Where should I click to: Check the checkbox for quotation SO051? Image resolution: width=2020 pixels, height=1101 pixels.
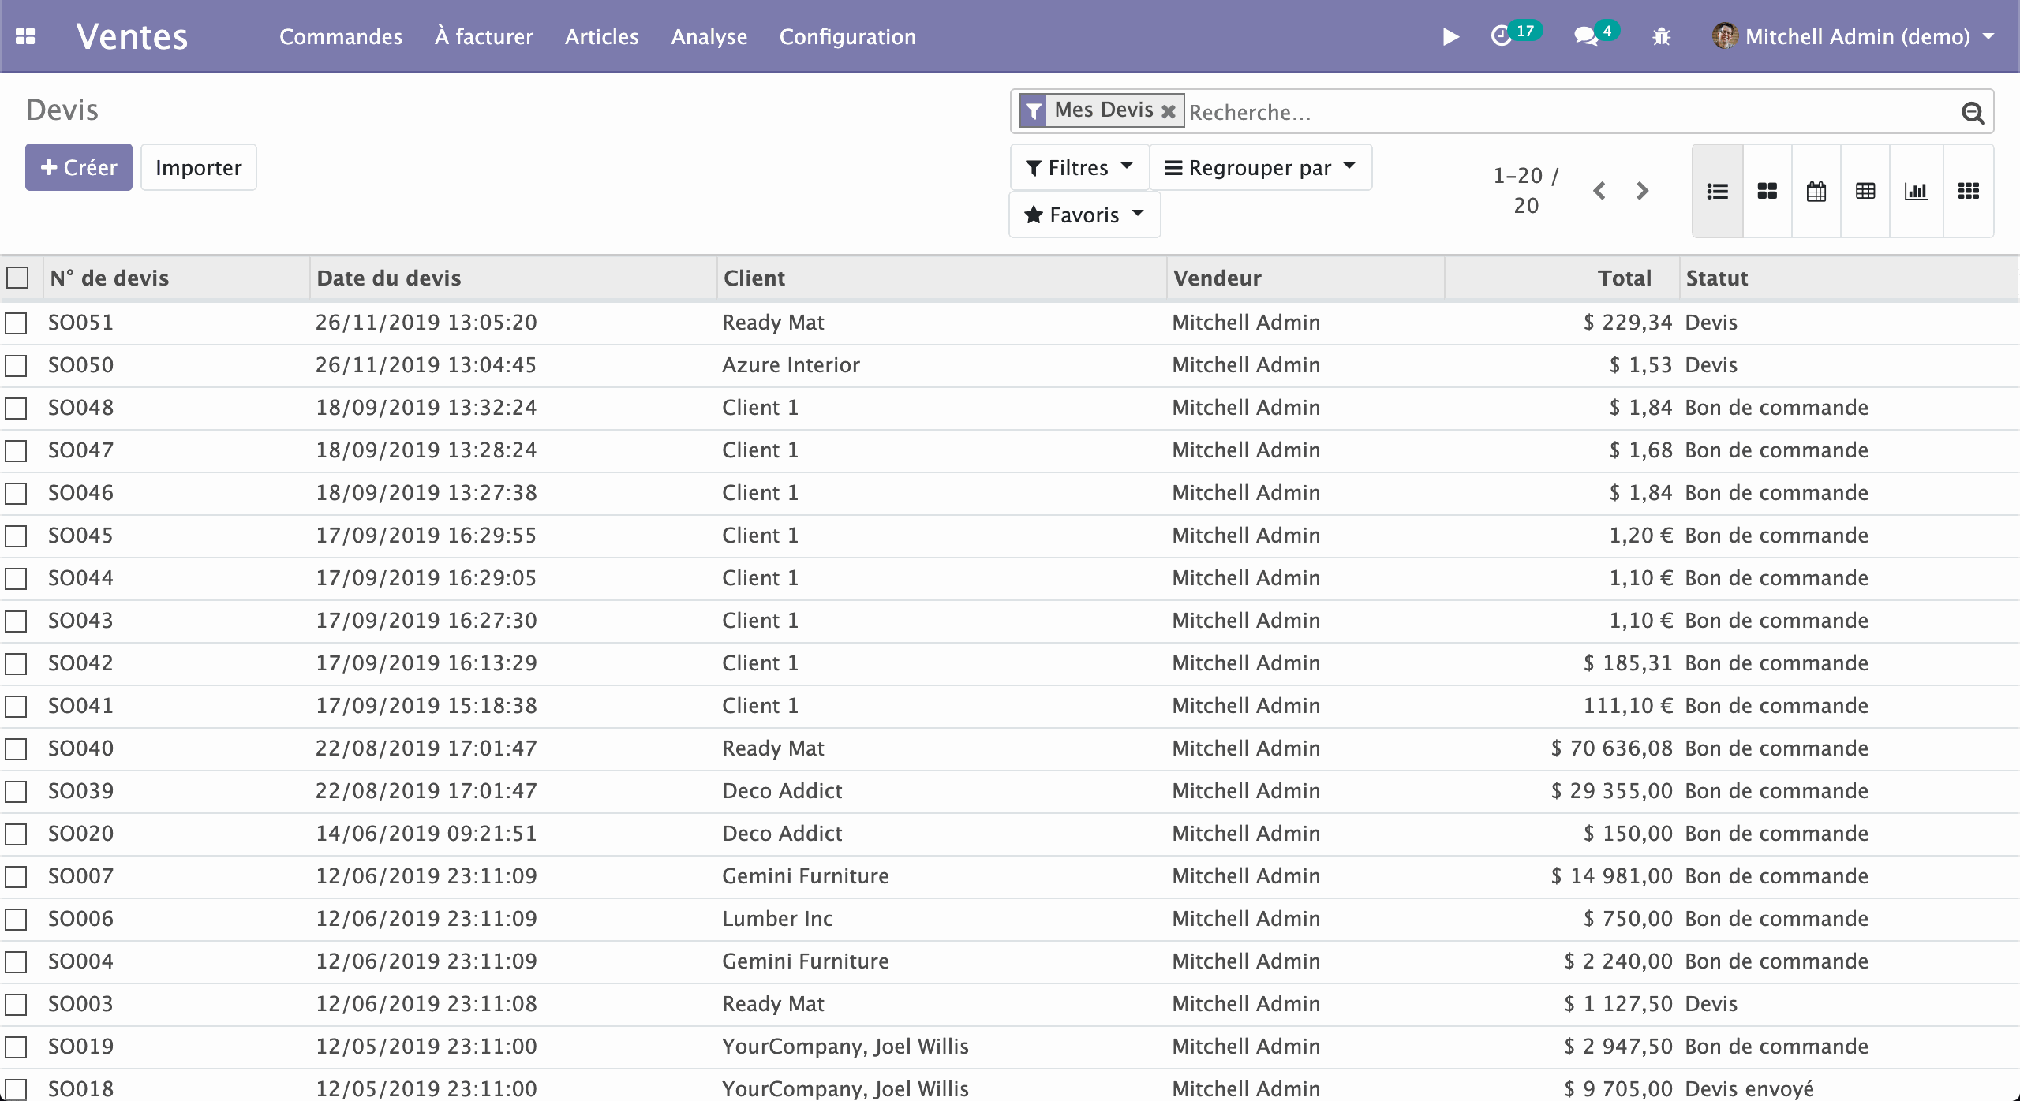tap(17, 322)
